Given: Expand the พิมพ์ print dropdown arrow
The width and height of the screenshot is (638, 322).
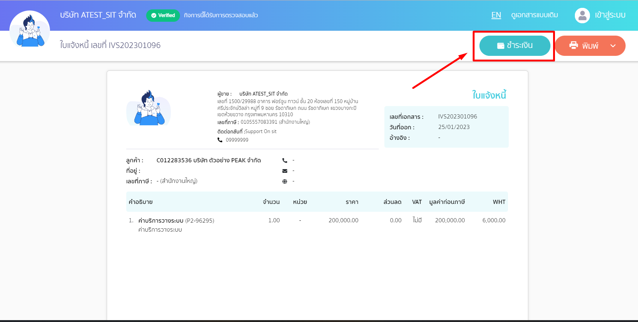Looking at the screenshot, I should pyautogui.click(x=613, y=46).
